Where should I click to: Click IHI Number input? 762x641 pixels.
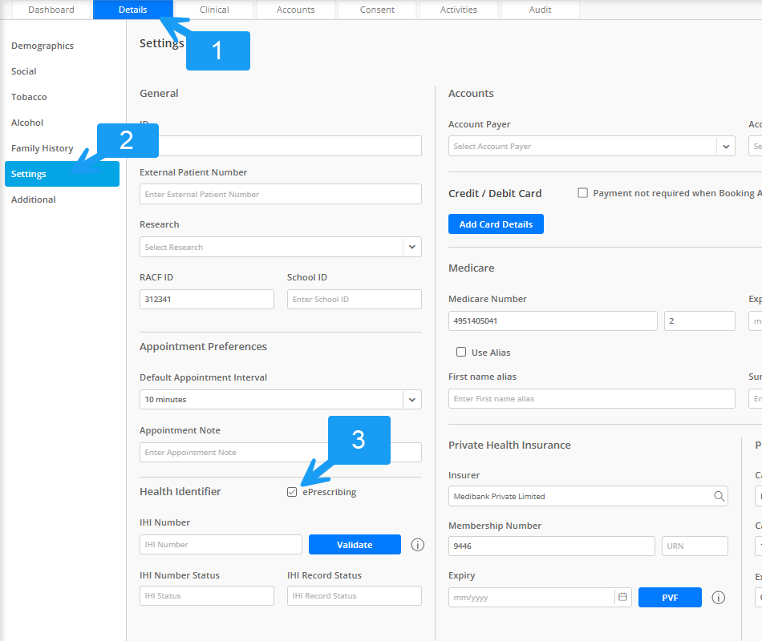point(221,544)
